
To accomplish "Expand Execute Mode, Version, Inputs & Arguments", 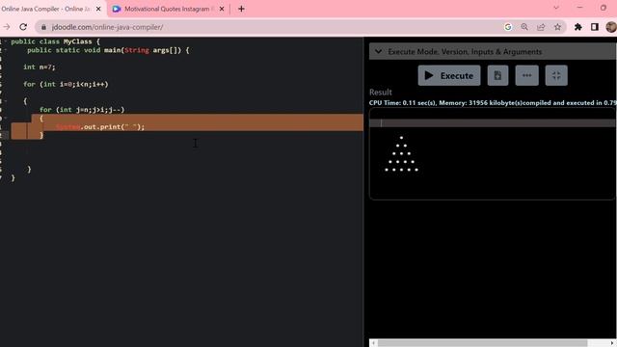I will pos(493,51).
